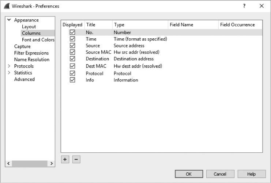Click the Cancel button

(x=220, y=174)
